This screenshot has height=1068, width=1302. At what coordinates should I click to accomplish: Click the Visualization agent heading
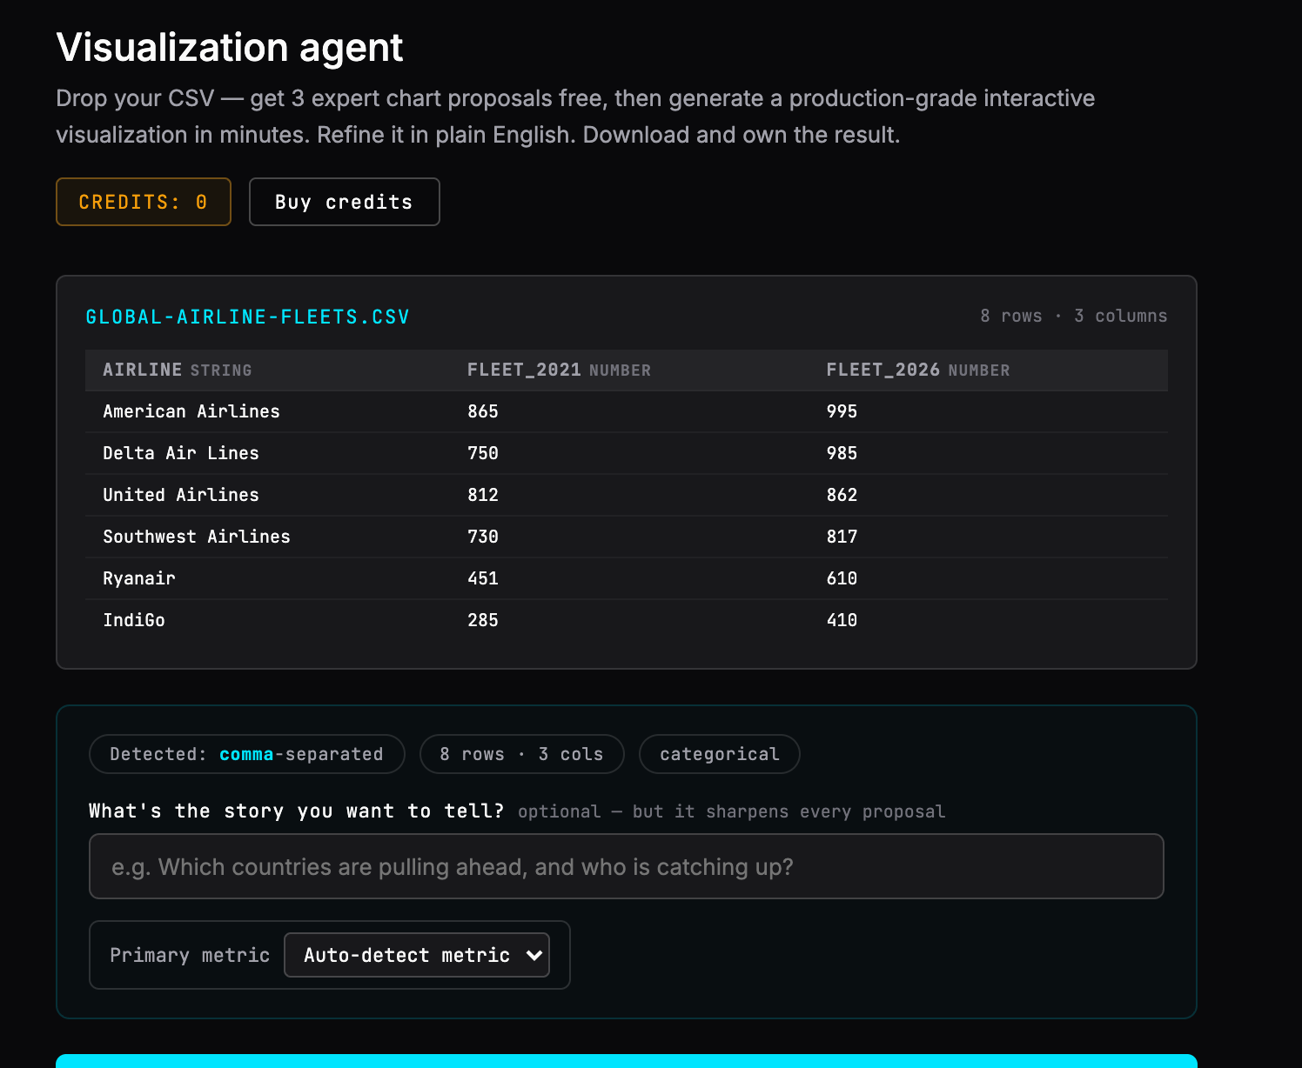coord(230,47)
